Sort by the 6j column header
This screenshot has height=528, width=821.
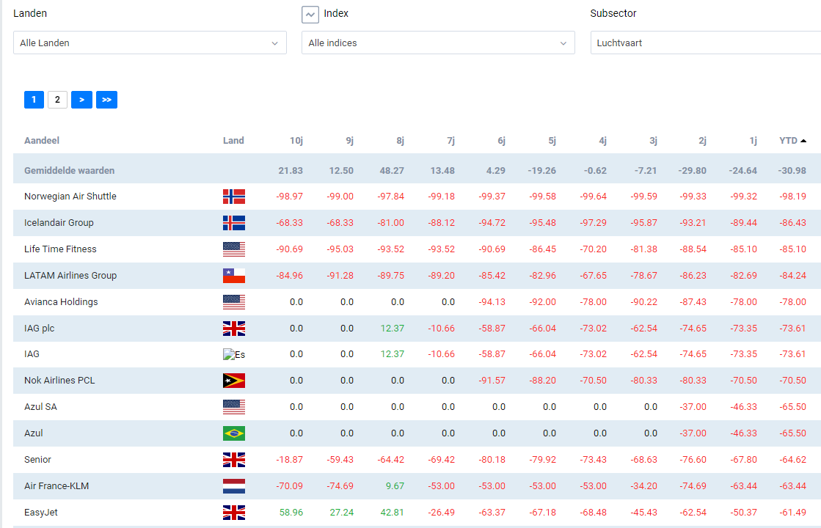pos(502,141)
